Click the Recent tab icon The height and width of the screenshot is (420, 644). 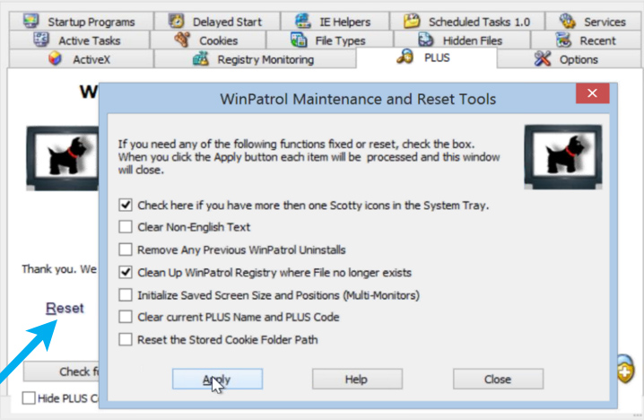563,39
